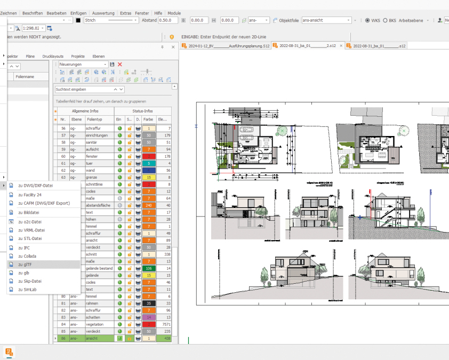Screen dimensions: 449x360
Task: Switch to the Drucklayouts tab
Action: (53, 56)
